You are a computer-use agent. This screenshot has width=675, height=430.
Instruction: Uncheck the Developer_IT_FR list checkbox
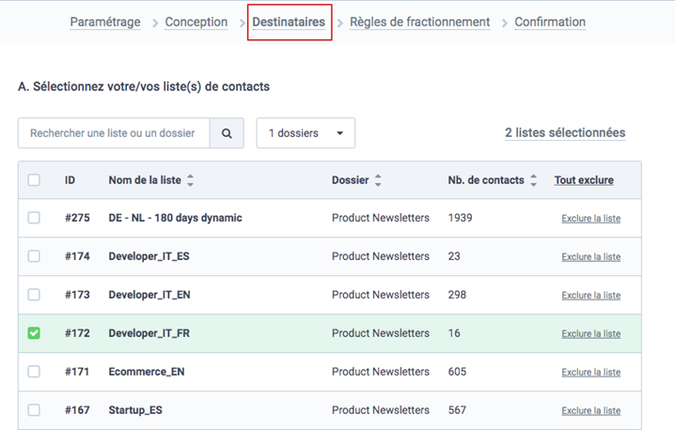(x=34, y=333)
